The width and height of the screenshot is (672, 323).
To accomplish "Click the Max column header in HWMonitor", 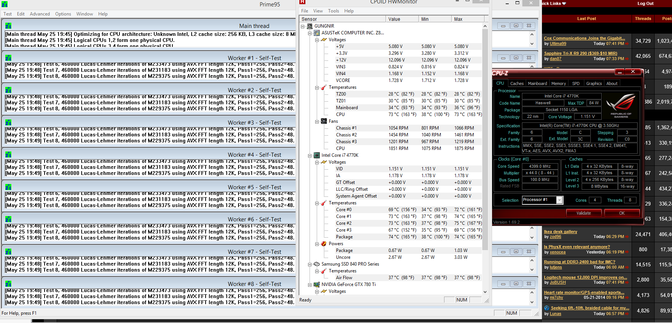I will pyautogui.click(x=468, y=19).
